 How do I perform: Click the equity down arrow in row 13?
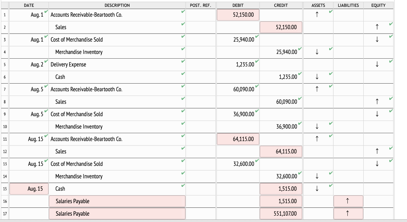click(x=377, y=163)
